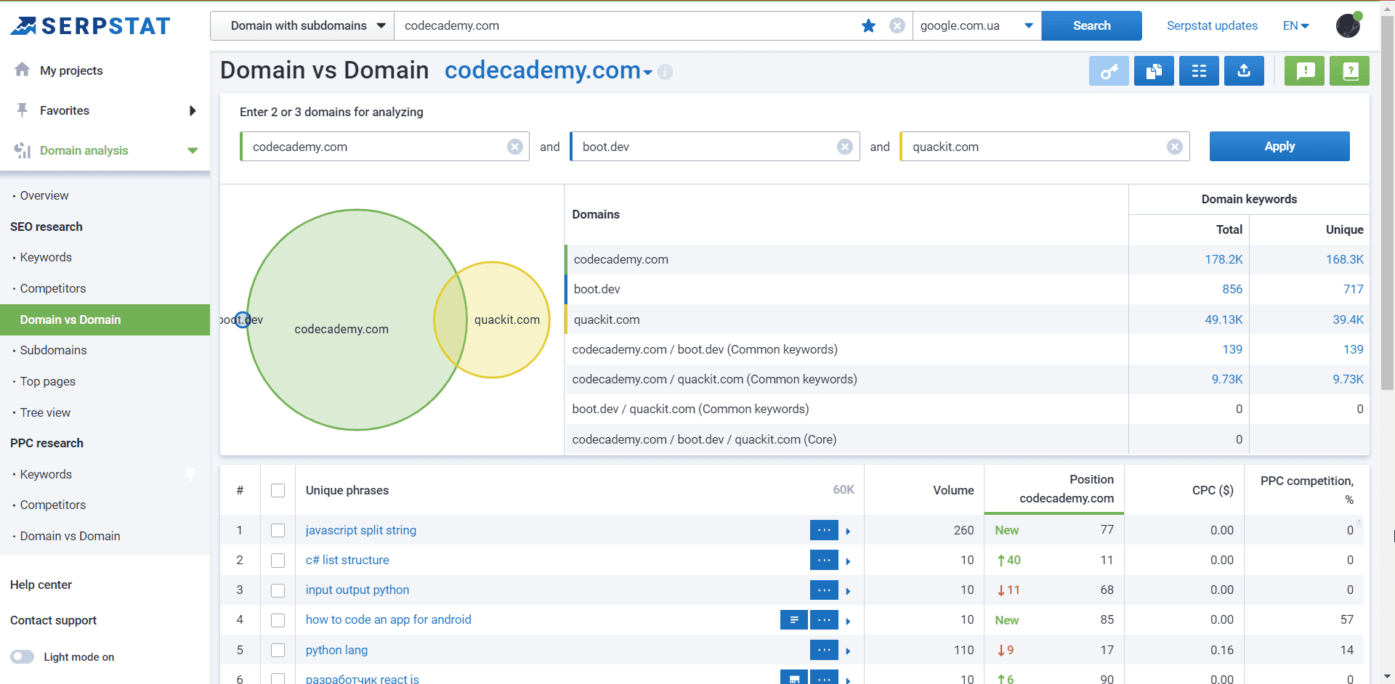
Task: Open the column settings icon button
Action: click(1199, 71)
